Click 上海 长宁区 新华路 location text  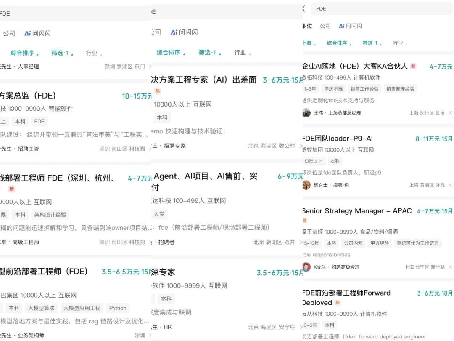425,267
